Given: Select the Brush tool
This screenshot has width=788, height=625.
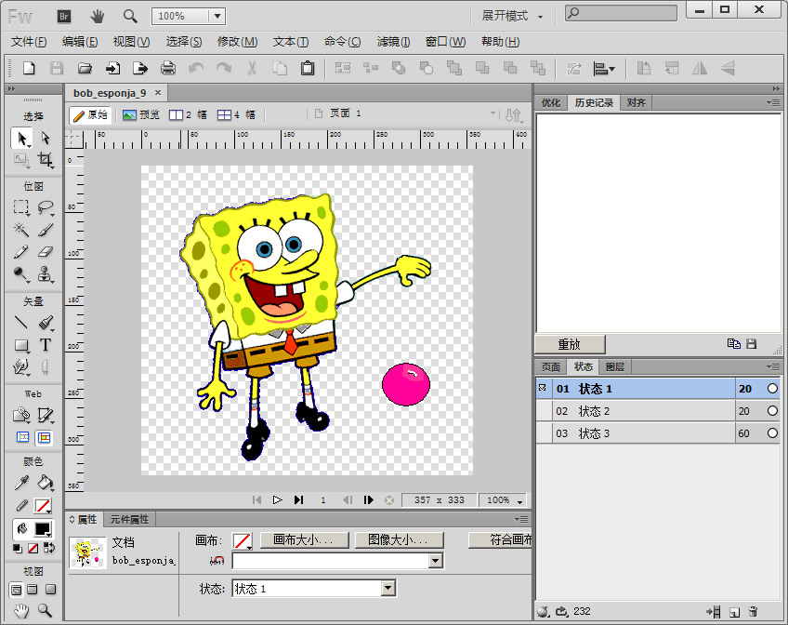Looking at the screenshot, I should (46, 230).
